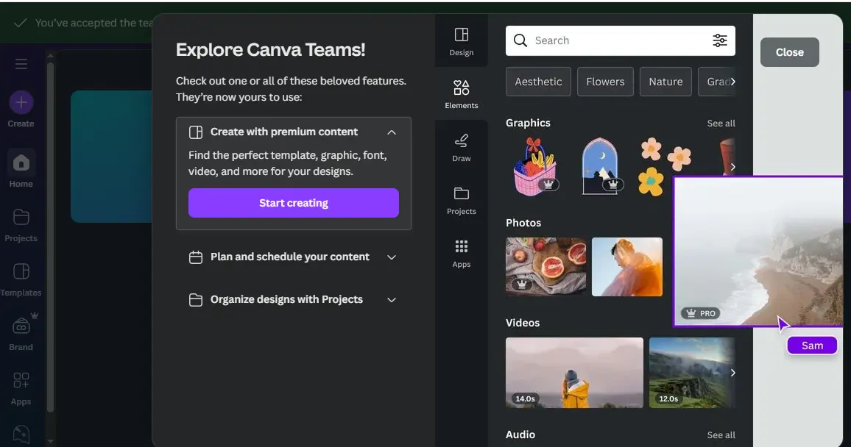
Task: Expand Organize designs with Projects
Action: click(392, 300)
